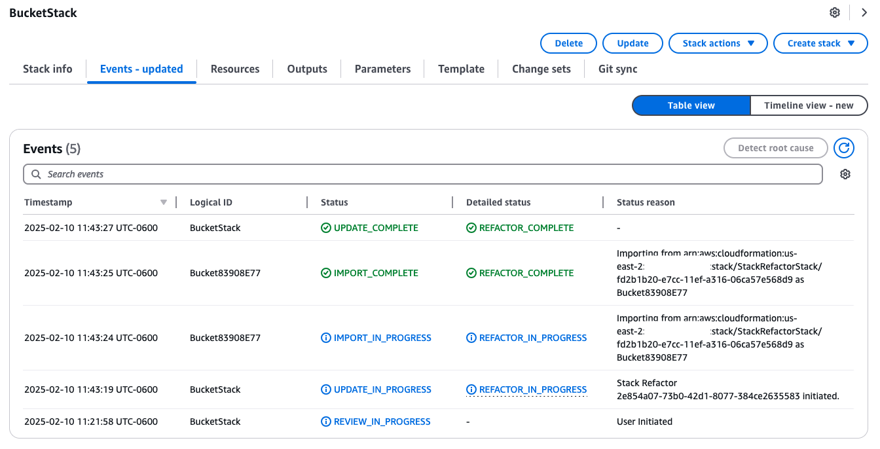Image resolution: width=880 pixels, height=449 pixels.
Task: Click the green check icon beside IMPORT_COMPLETE
Action: 325,274
